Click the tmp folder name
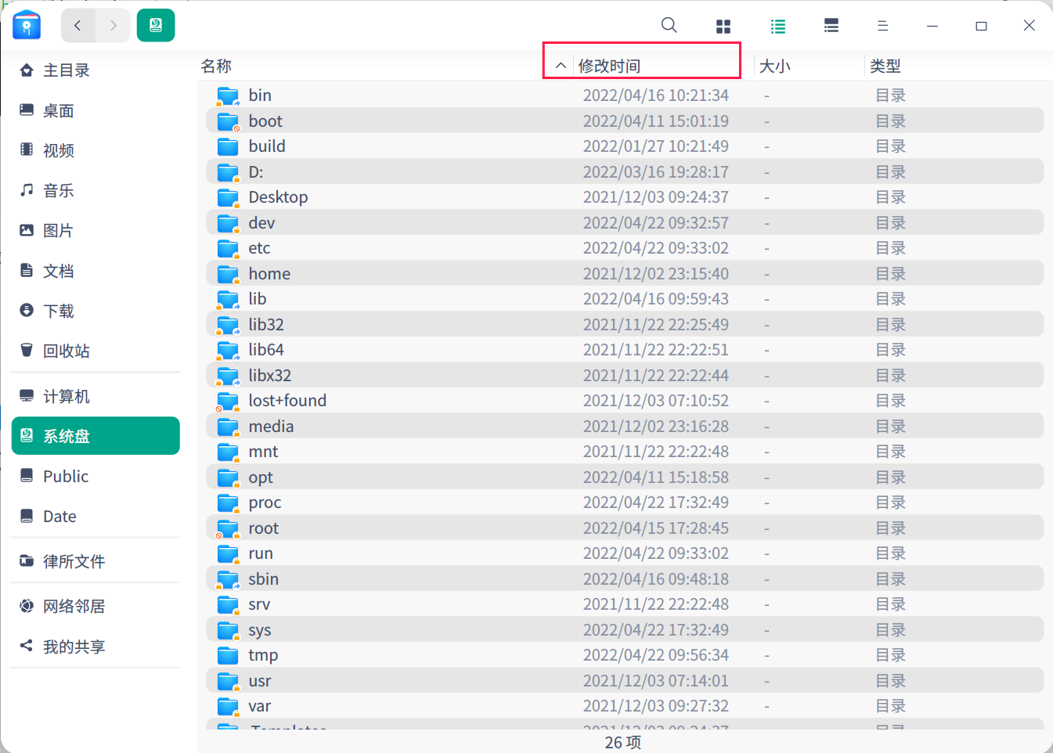 coord(263,655)
